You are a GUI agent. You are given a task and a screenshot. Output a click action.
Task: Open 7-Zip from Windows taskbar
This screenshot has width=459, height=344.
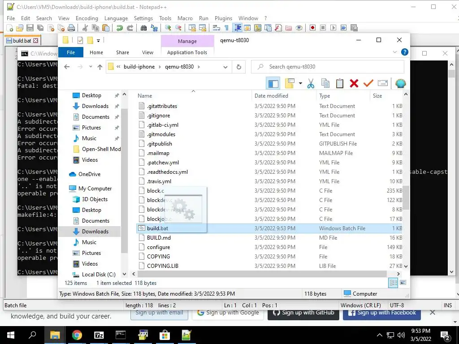[99, 335]
